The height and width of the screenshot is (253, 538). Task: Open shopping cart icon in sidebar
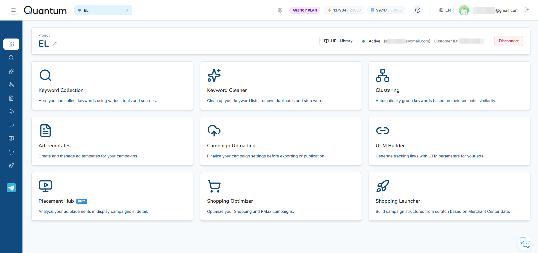pyautogui.click(x=11, y=152)
